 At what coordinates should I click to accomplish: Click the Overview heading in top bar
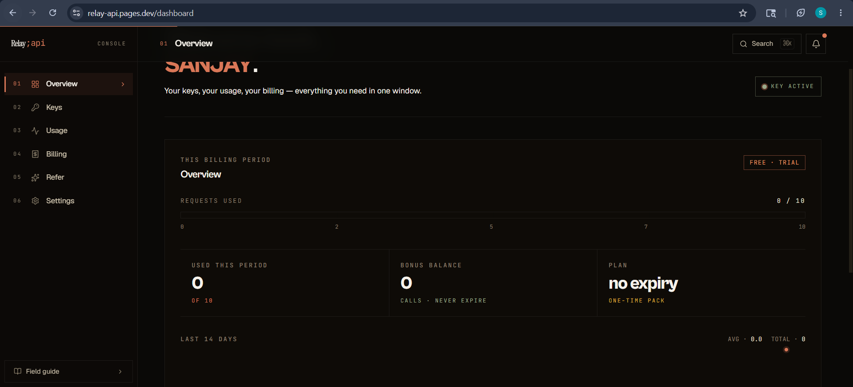pos(194,43)
